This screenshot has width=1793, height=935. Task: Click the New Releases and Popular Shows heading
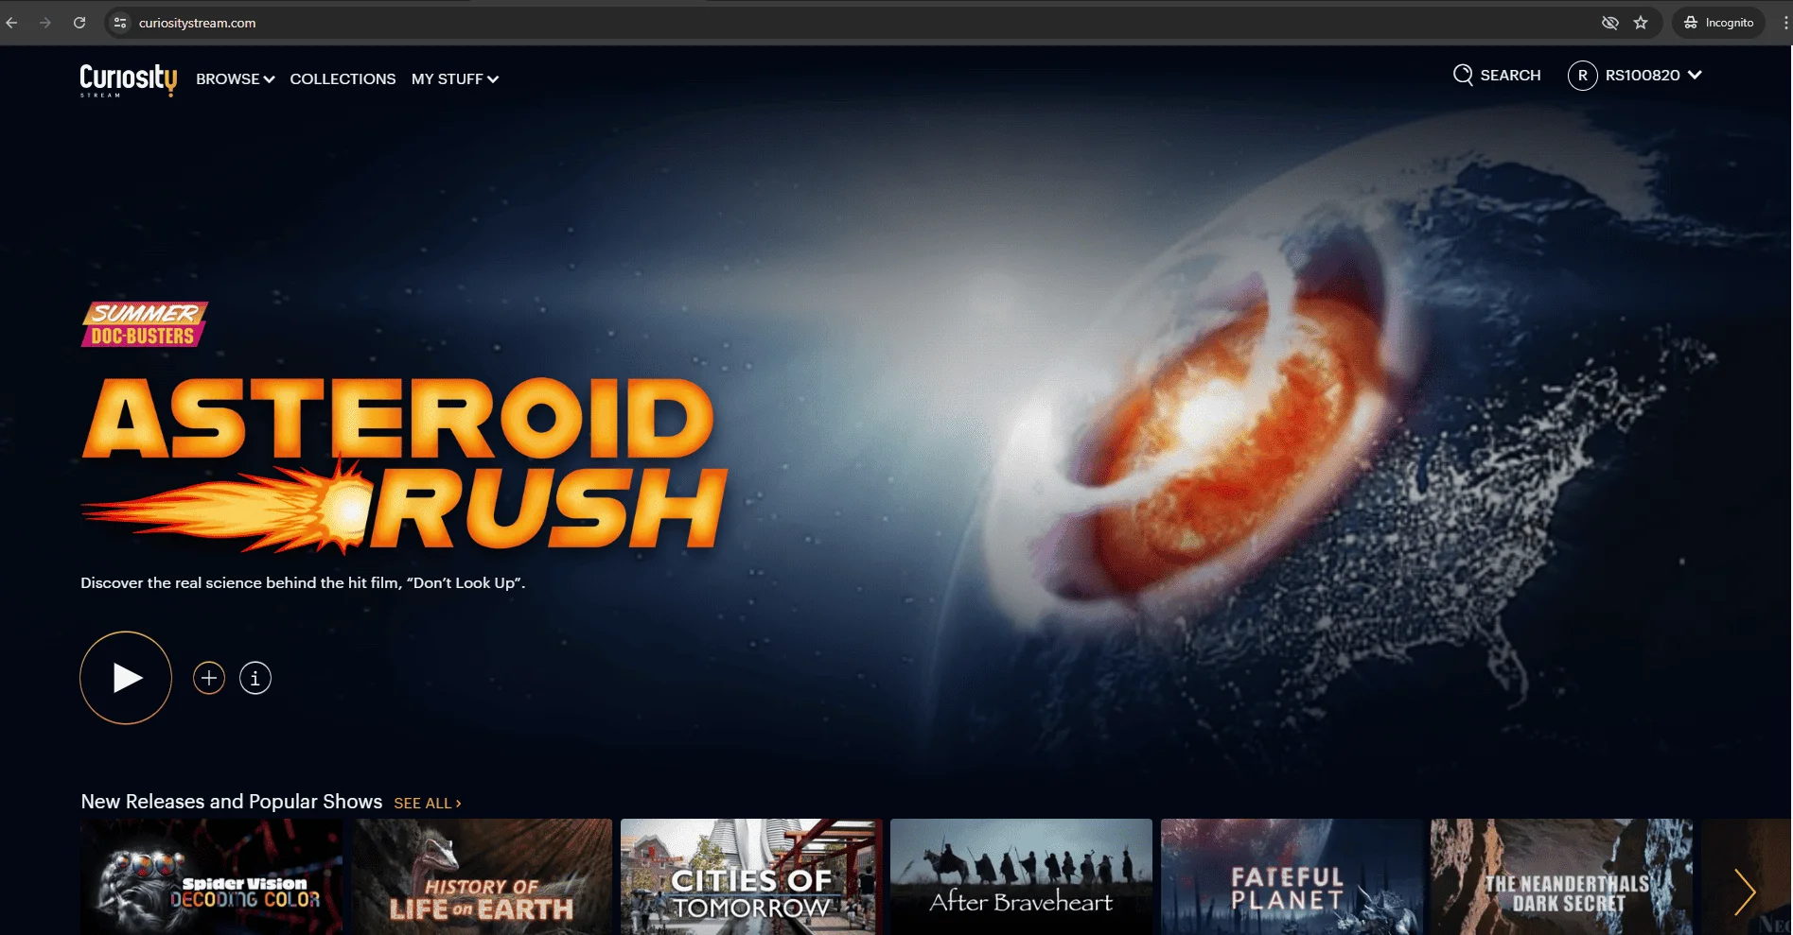coord(232,802)
